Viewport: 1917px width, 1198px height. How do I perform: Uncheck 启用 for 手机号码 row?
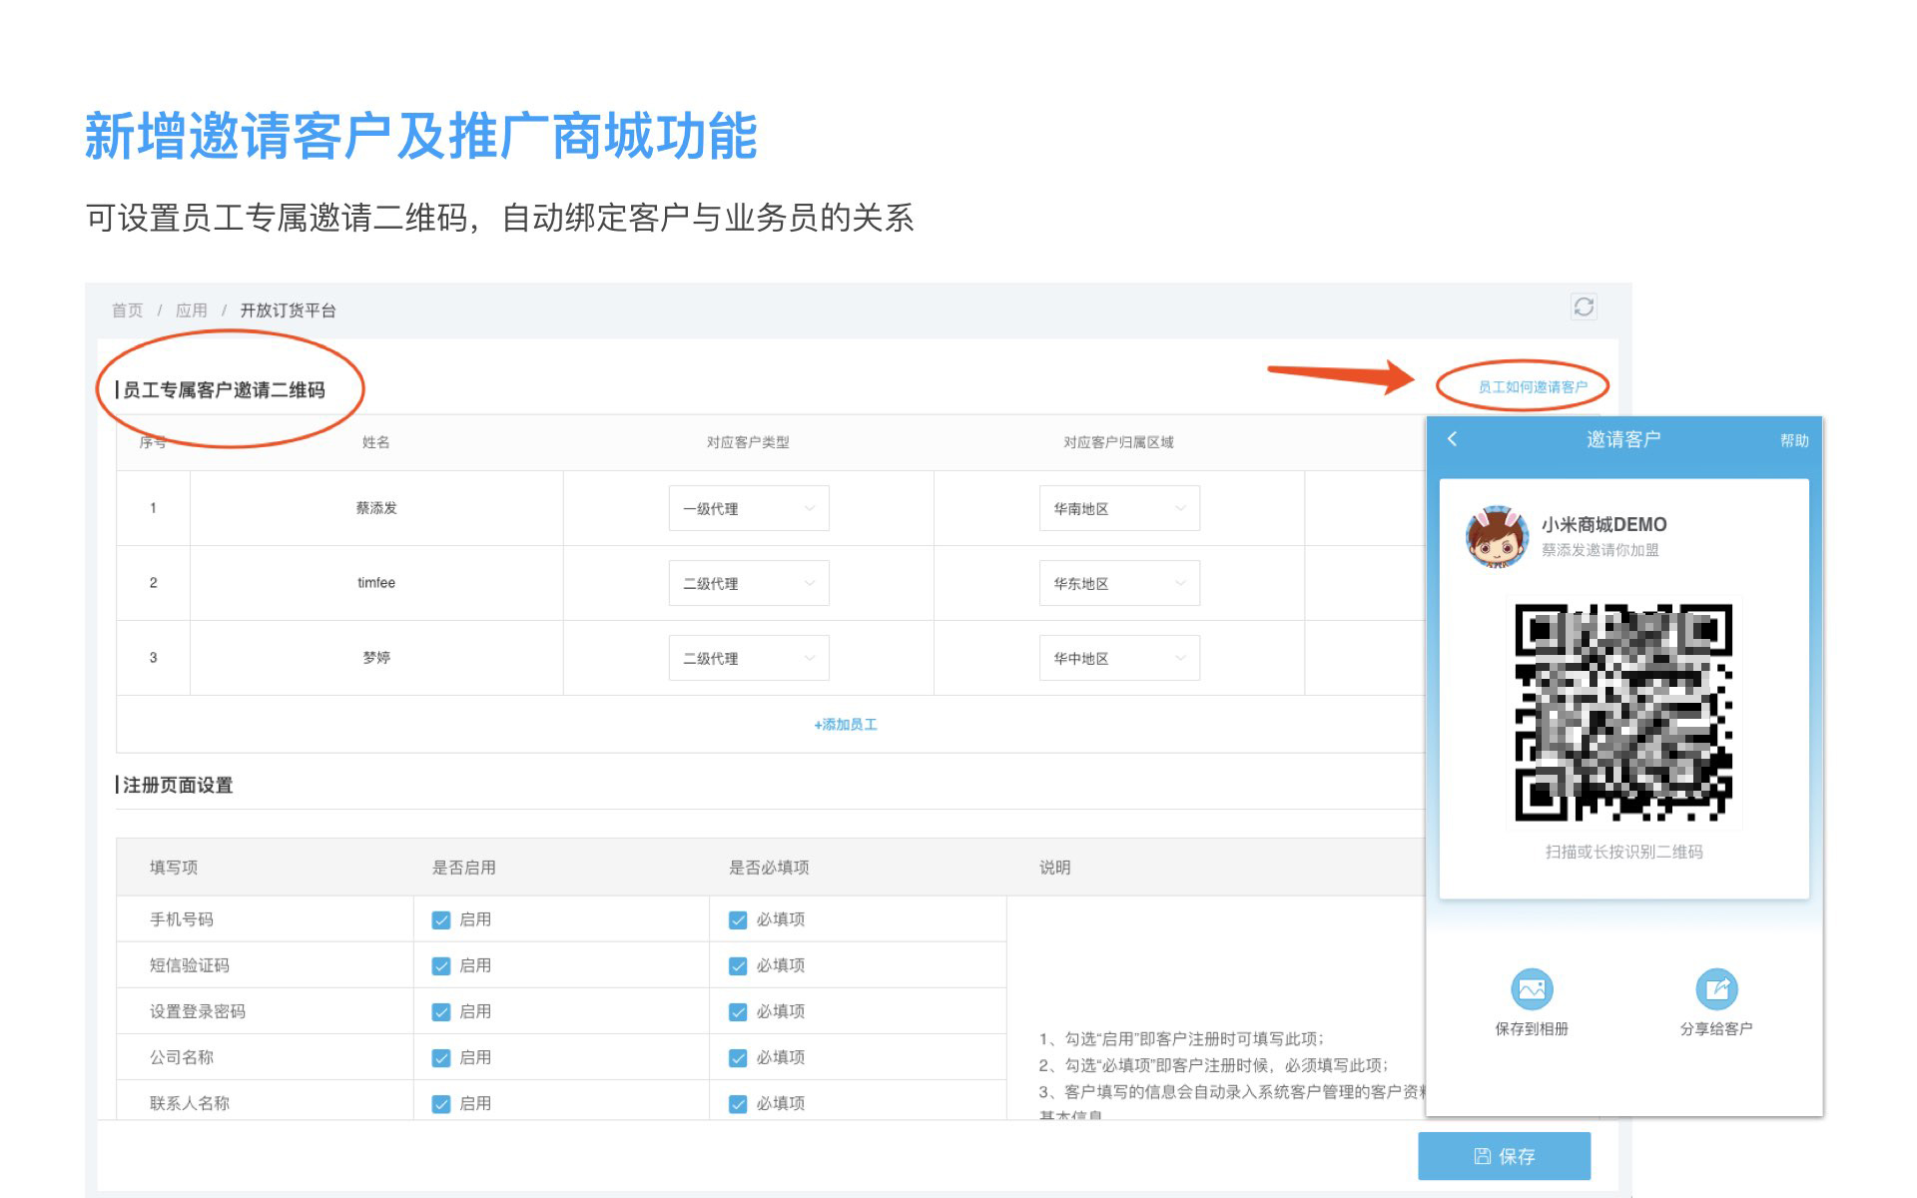pyautogui.click(x=441, y=920)
